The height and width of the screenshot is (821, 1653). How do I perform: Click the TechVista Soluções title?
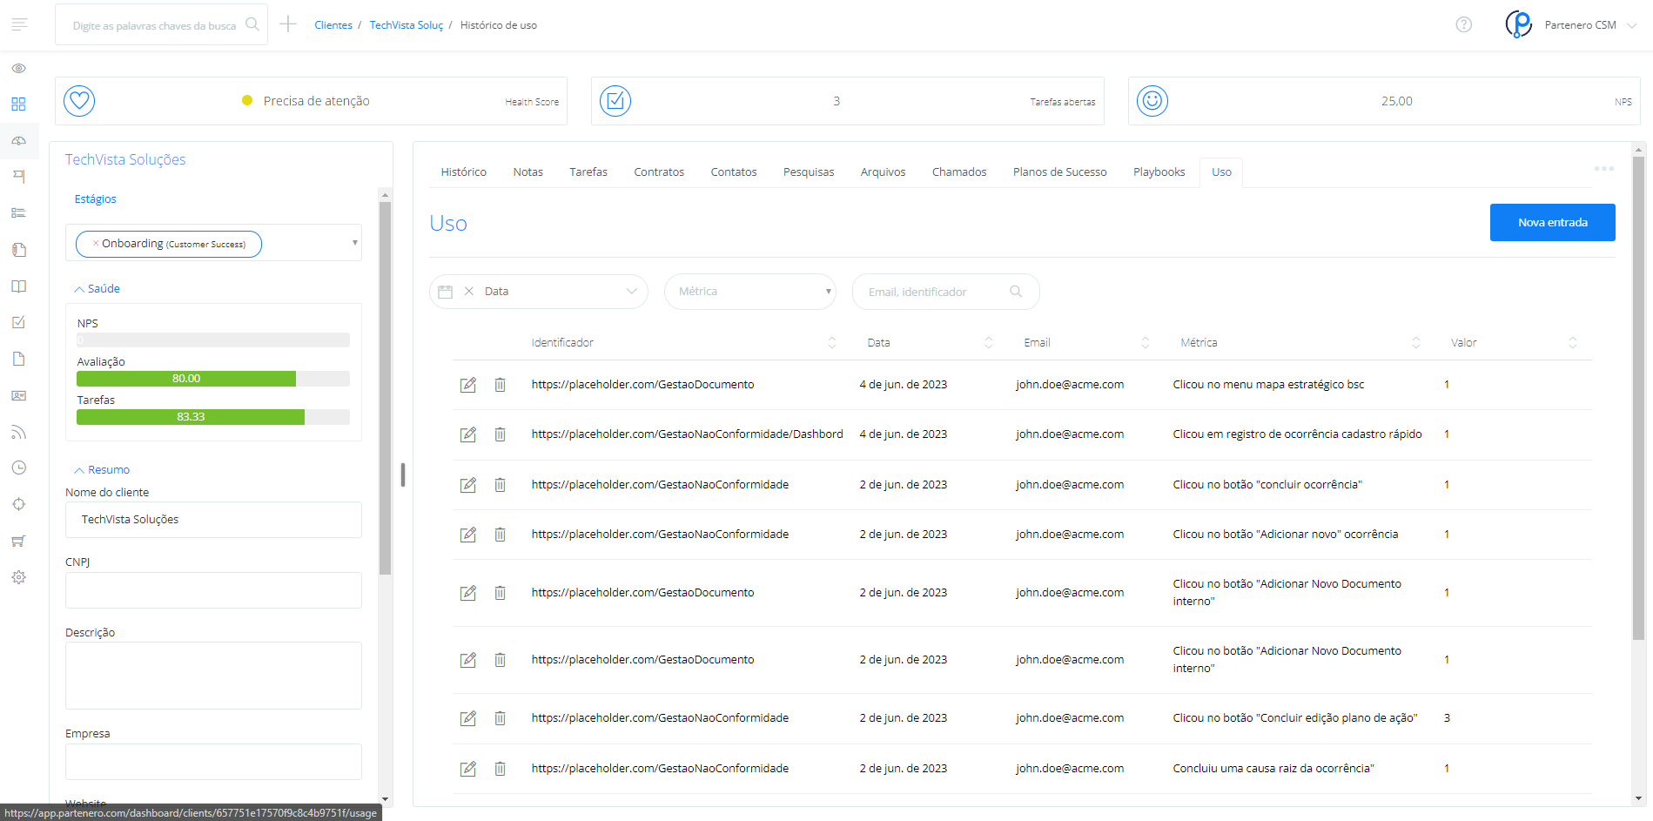pyautogui.click(x=125, y=159)
